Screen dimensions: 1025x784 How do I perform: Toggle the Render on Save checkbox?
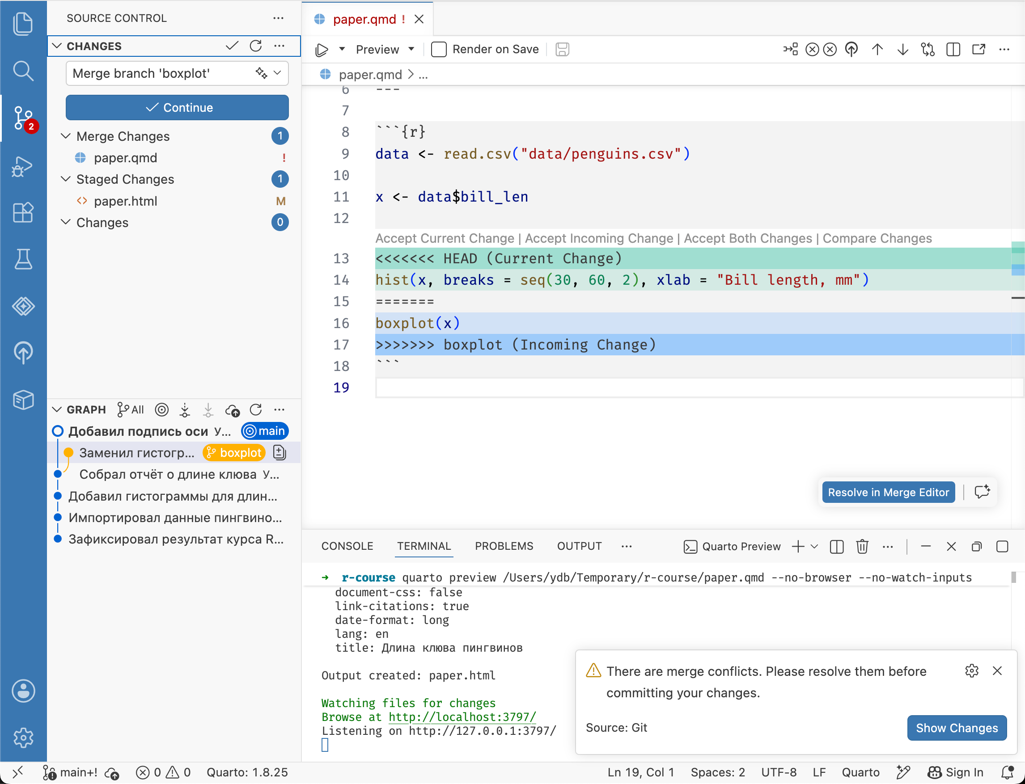pyautogui.click(x=438, y=50)
